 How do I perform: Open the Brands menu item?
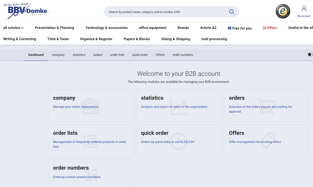point(183,28)
